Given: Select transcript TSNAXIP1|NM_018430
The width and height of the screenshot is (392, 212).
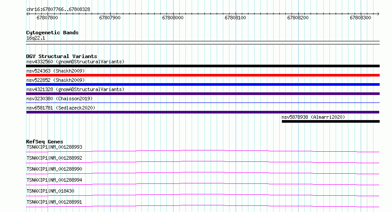Looking at the screenshot, I should pos(50,191).
